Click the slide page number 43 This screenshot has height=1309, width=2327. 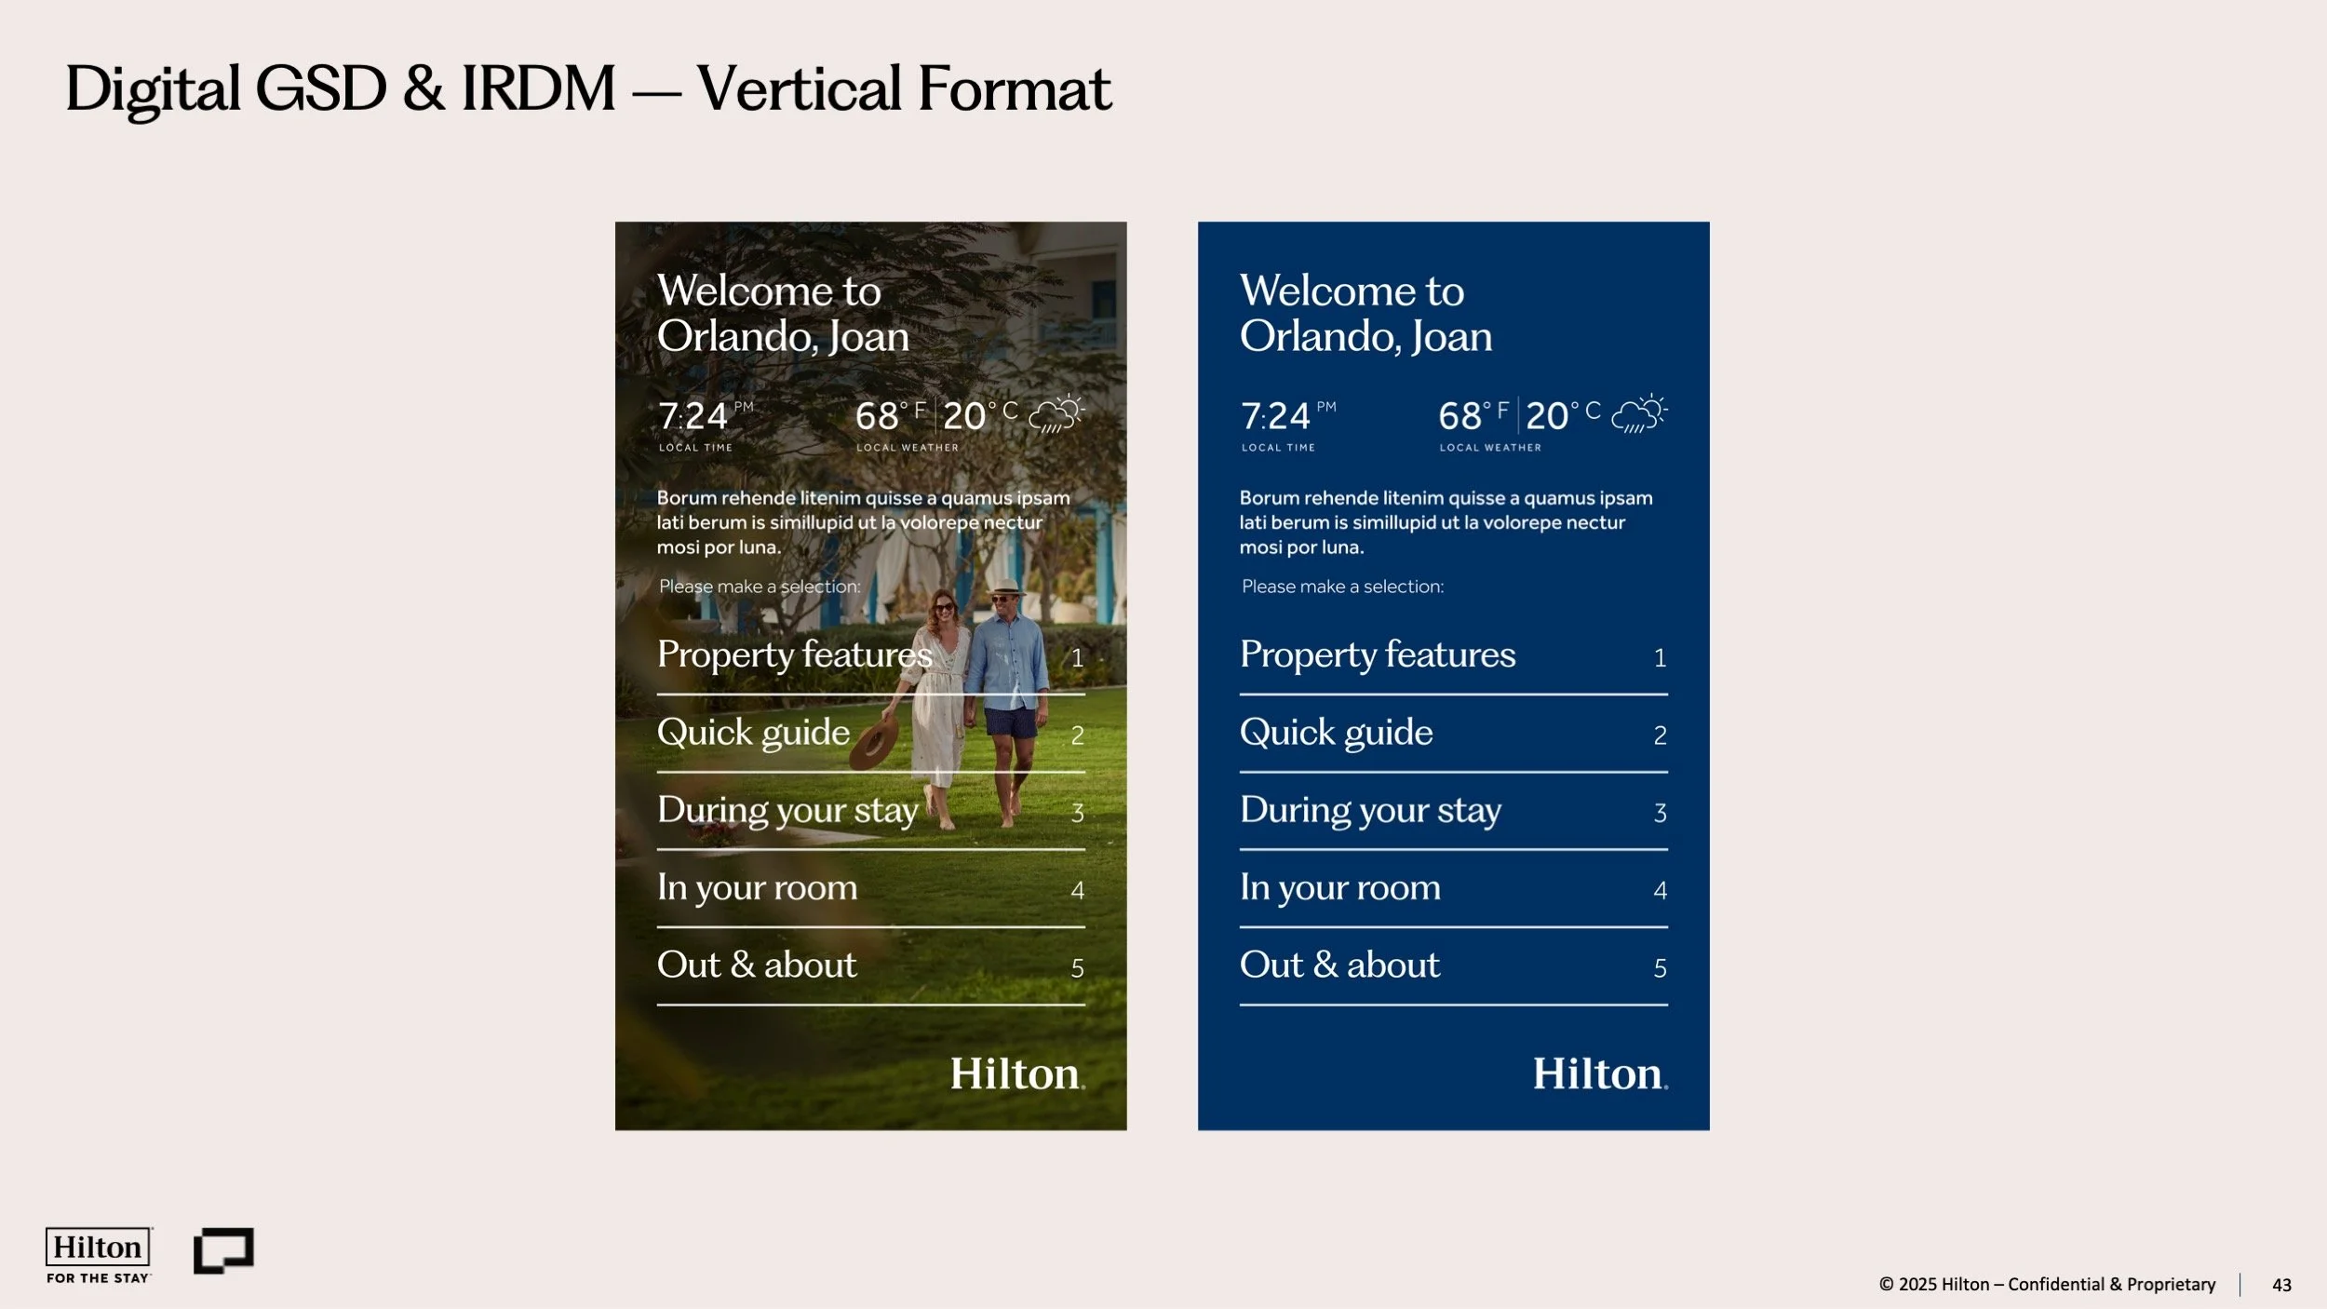click(2281, 1285)
